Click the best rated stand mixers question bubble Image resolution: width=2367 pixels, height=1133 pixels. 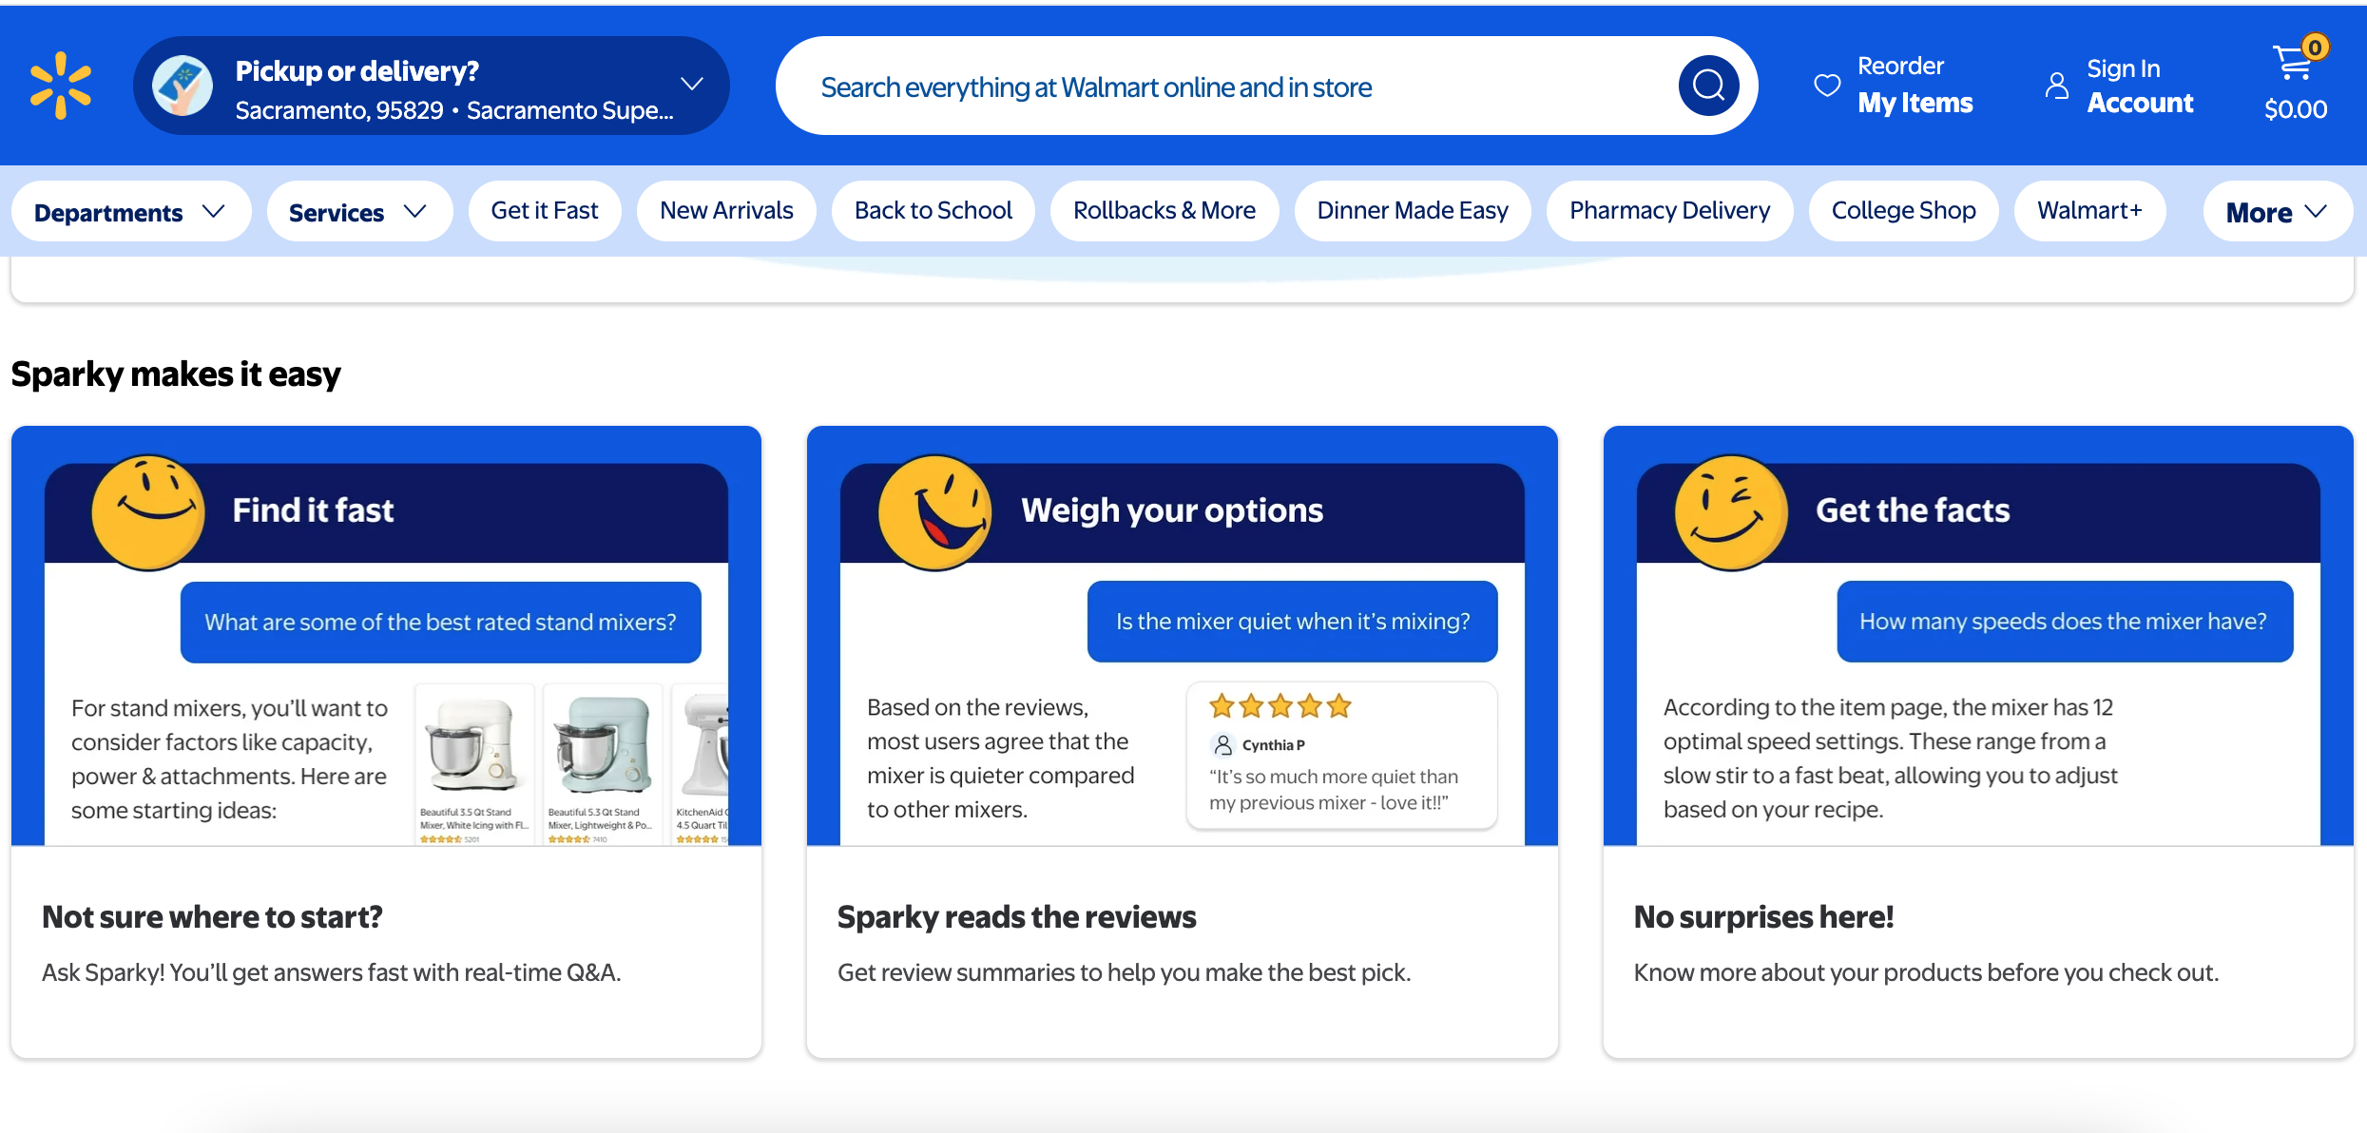click(x=441, y=623)
